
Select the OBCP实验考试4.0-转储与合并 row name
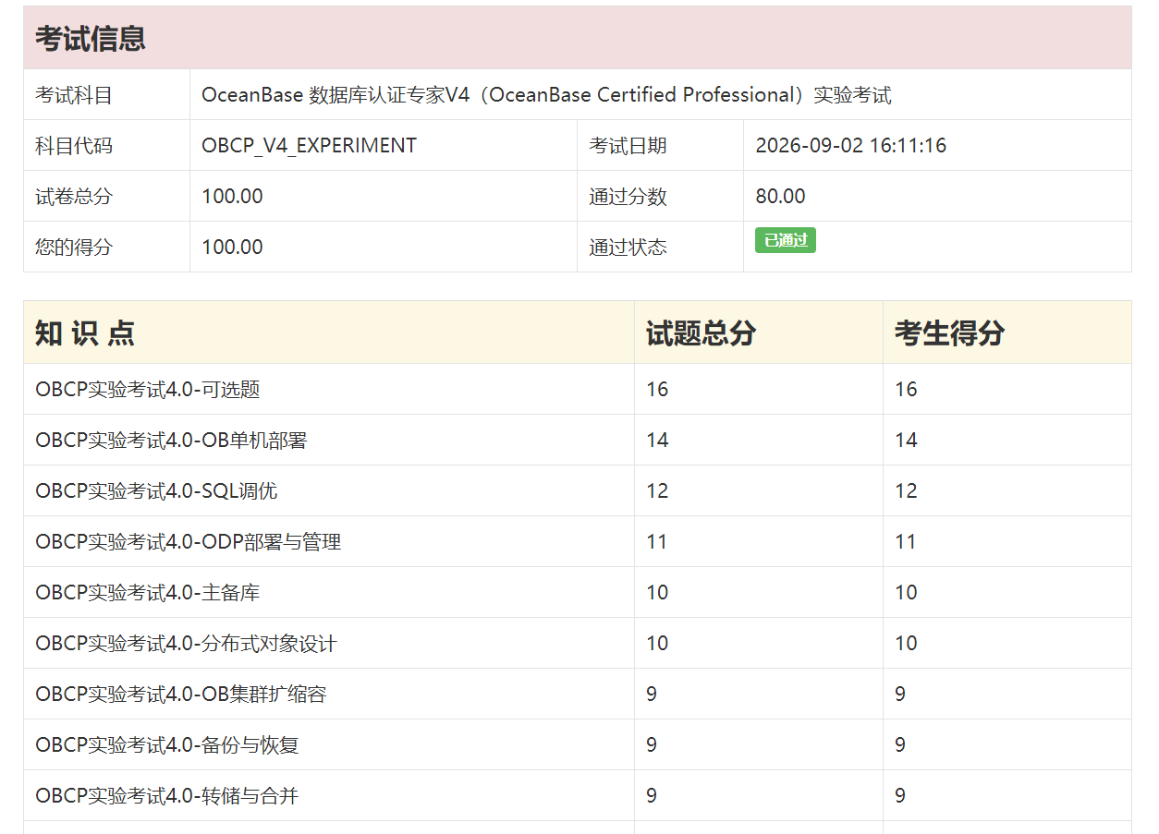tap(167, 796)
